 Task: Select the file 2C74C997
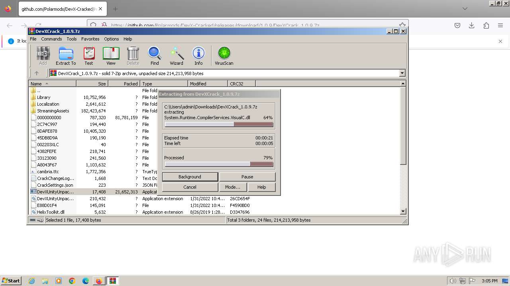[x=47, y=124]
